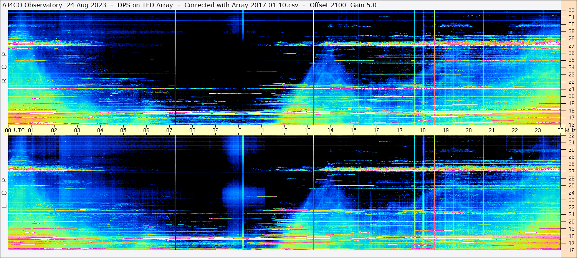
Task: Select hour mark 10 on the UTC axis
Action: (238, 130)
